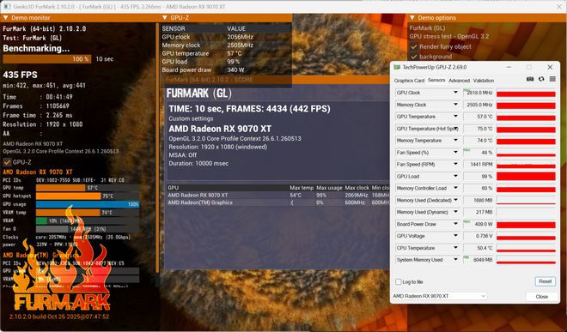Viewport: 567px width, 332px height.
Task: Click the Max clock column header
Action: (x=357, y=188)
